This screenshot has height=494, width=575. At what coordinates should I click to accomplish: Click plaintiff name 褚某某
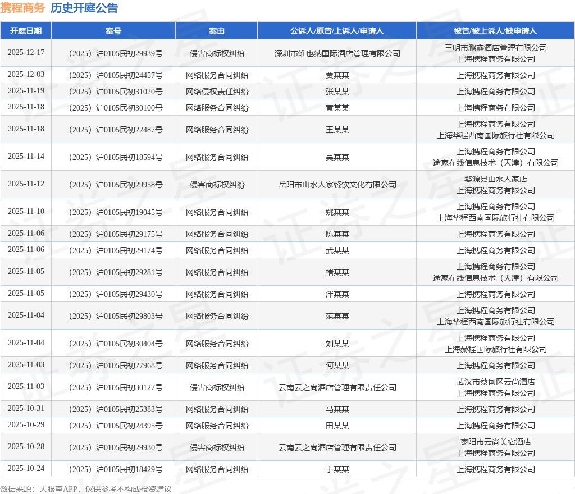[x=337, y=272]
